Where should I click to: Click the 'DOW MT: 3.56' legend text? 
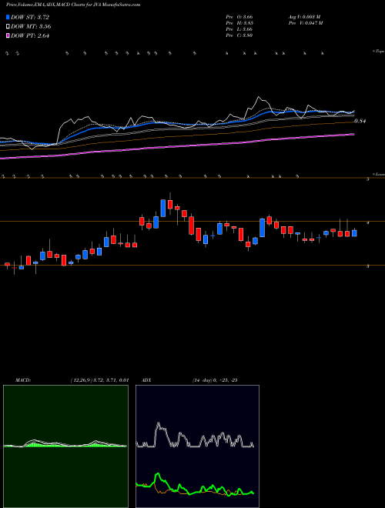tap(31, 26)
